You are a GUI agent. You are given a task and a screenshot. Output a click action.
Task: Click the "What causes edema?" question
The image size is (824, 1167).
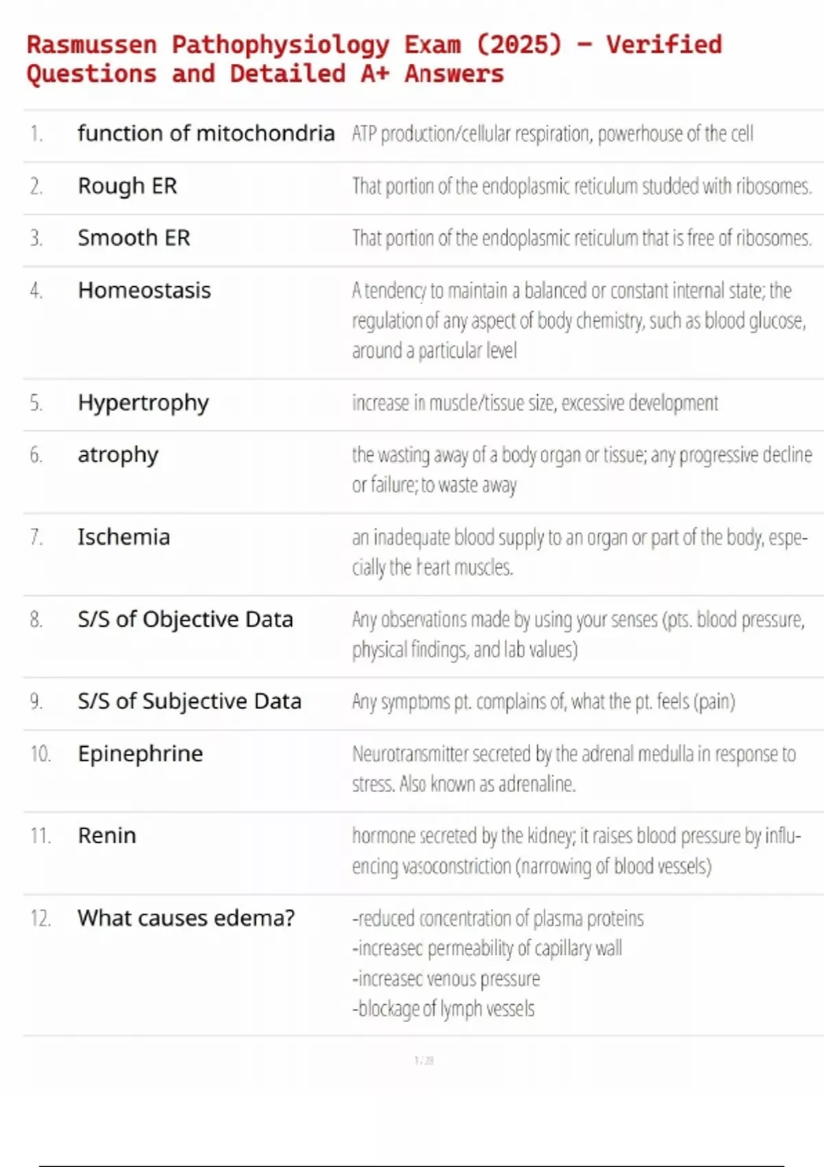(x=186, y=918)
